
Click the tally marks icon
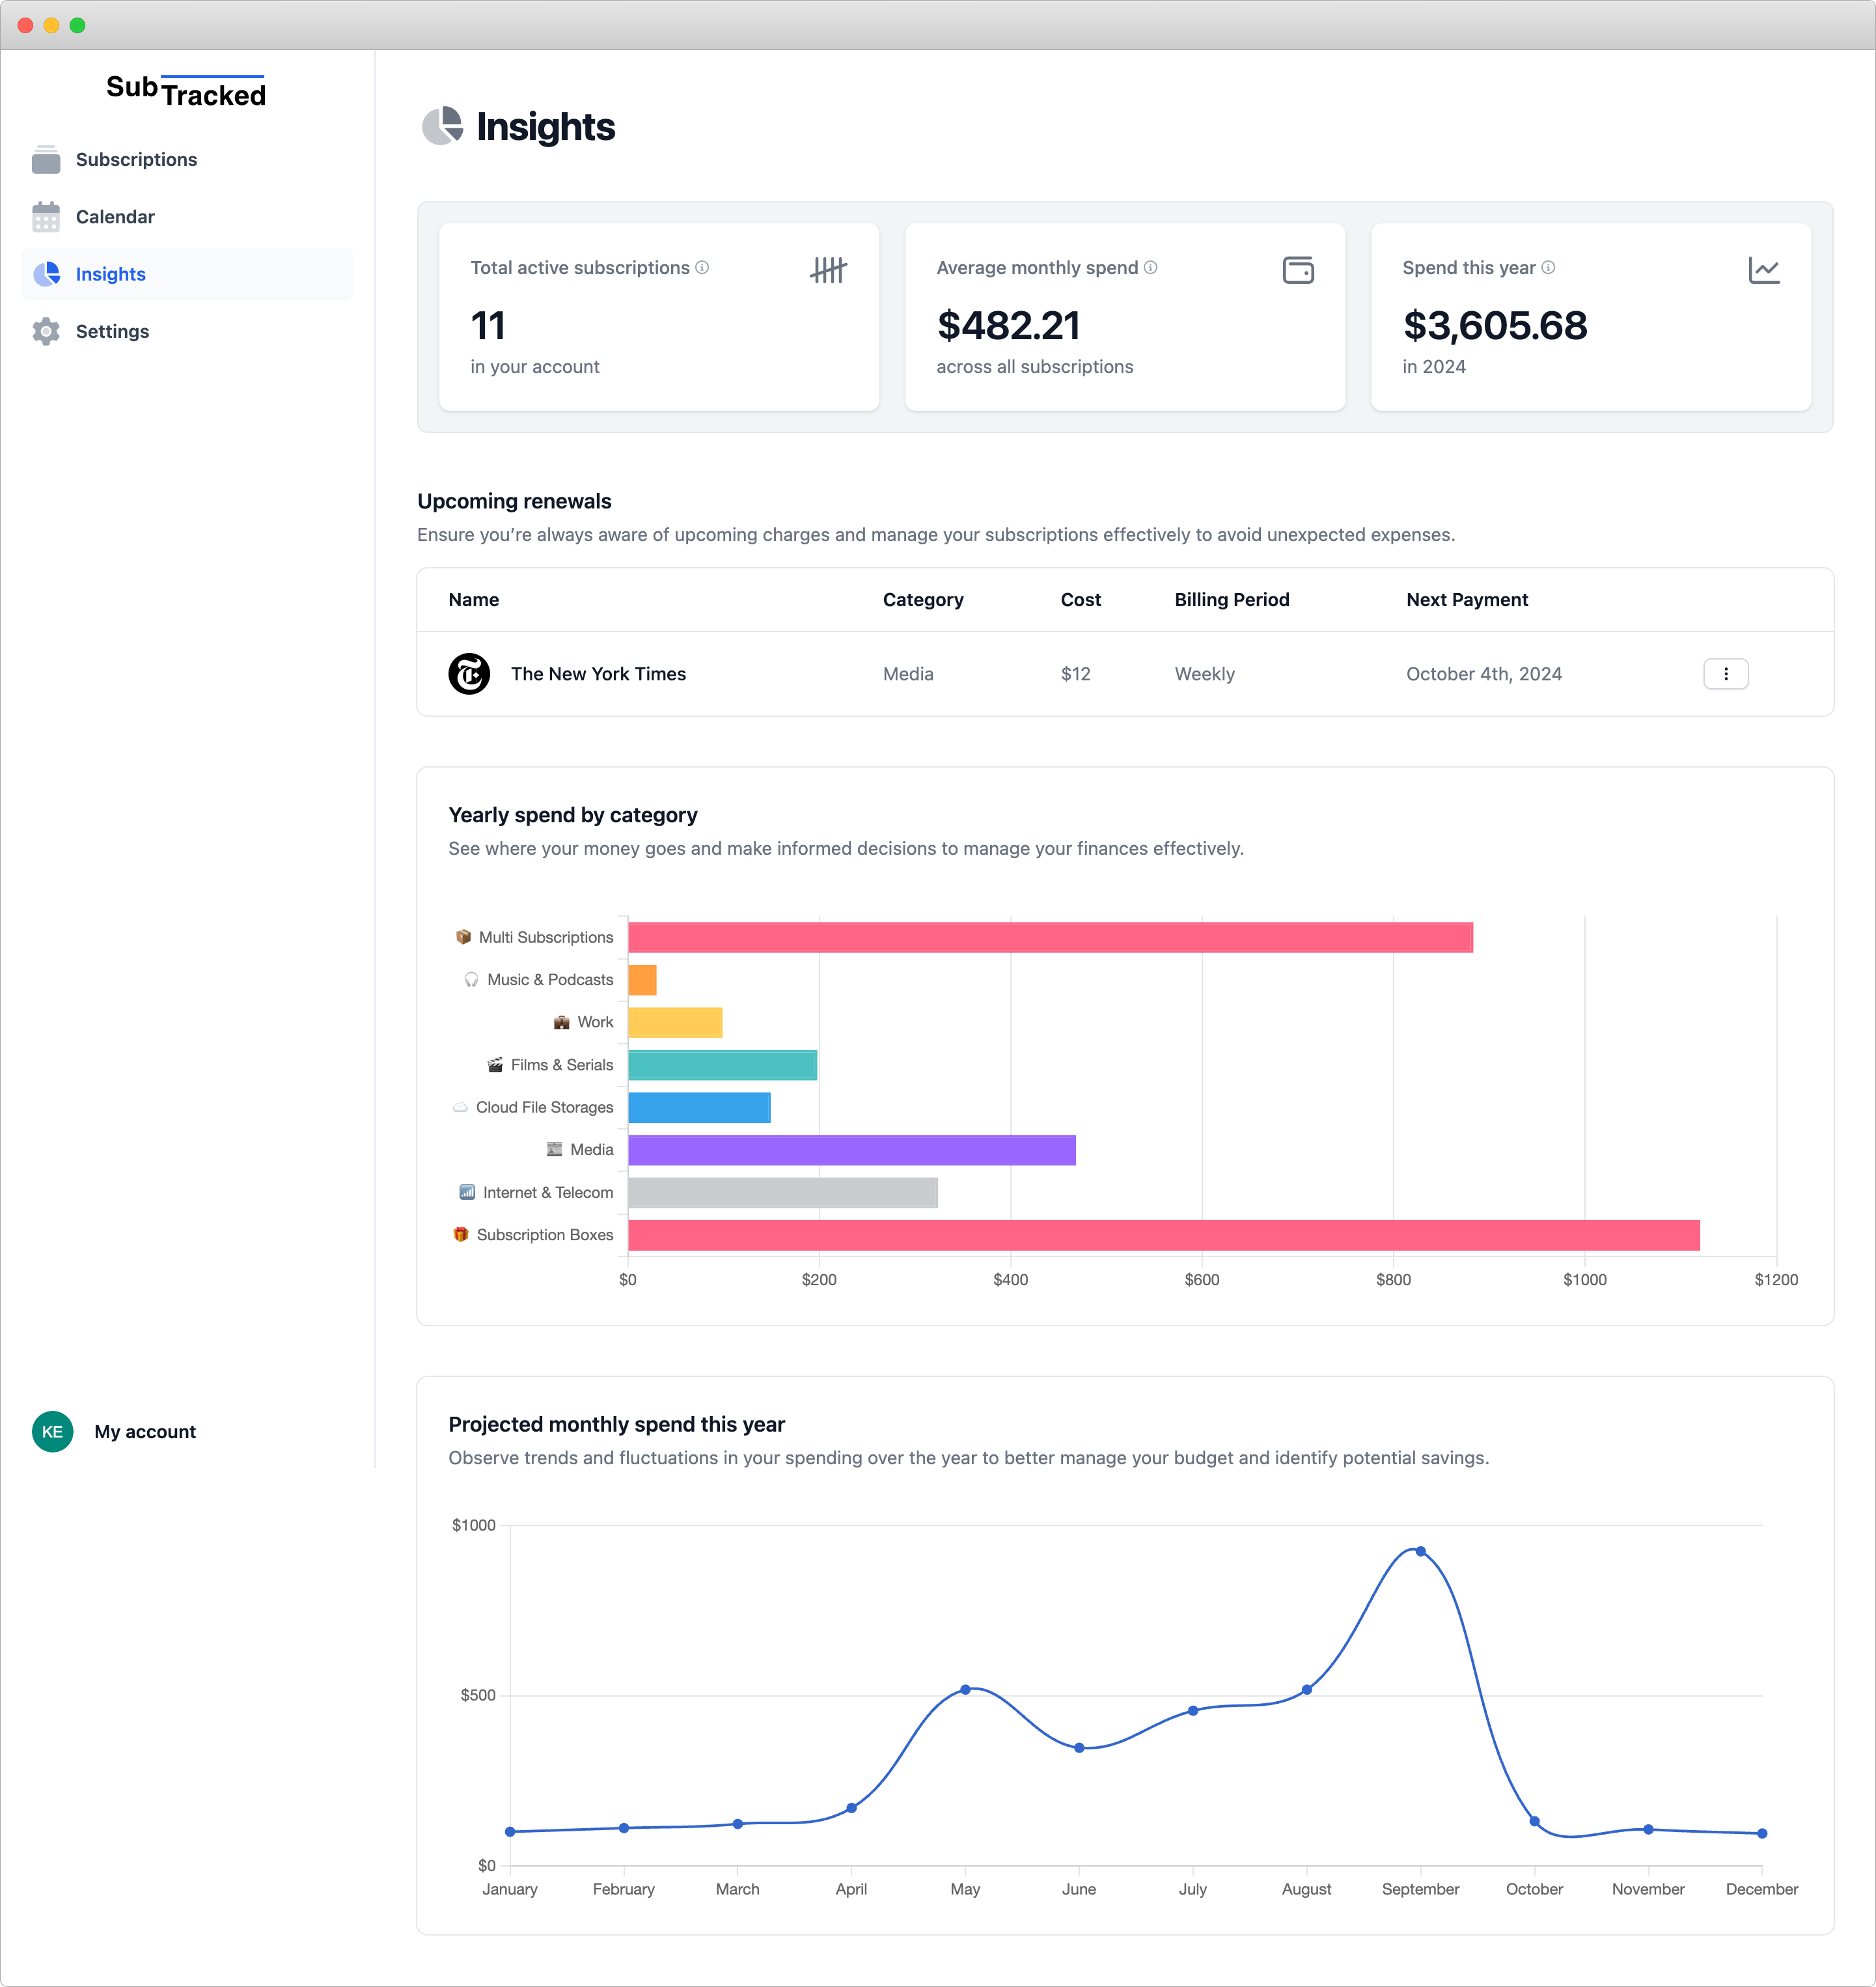click(x=828, y=270)
